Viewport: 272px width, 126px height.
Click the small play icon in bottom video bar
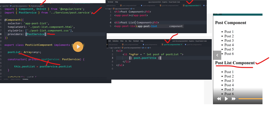point(226,99)
